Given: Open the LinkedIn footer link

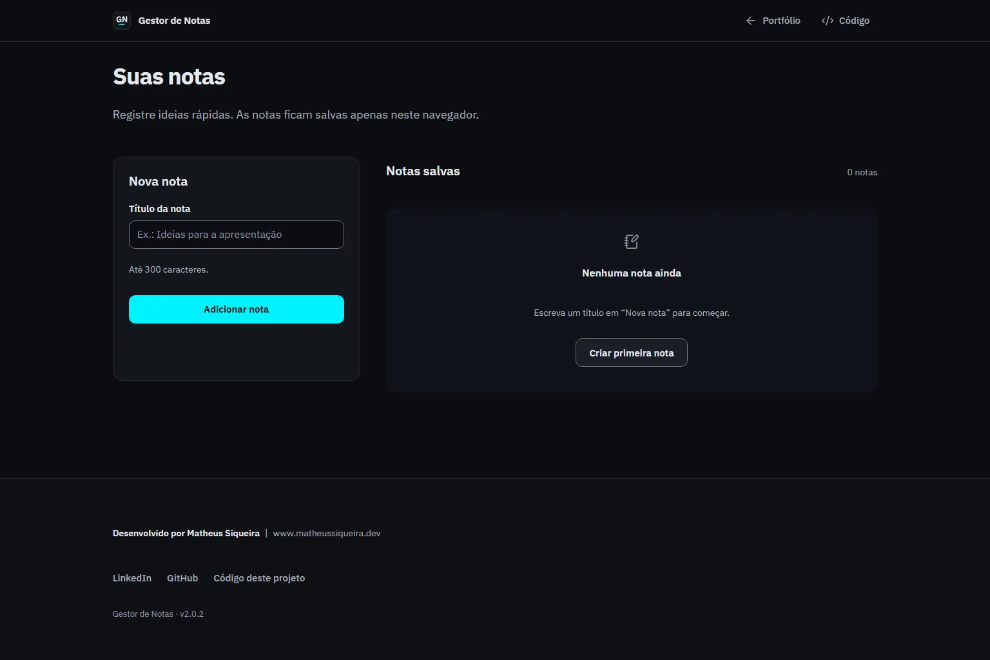Looking at the screenshot, I should [132, 578].
